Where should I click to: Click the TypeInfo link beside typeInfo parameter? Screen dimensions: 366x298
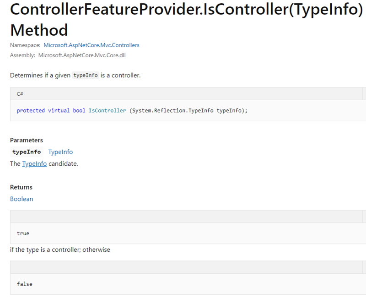coord(60,152)
